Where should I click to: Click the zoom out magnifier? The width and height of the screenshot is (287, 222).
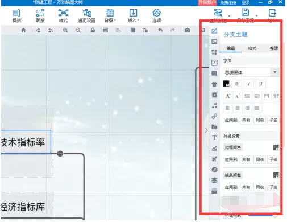78,30
